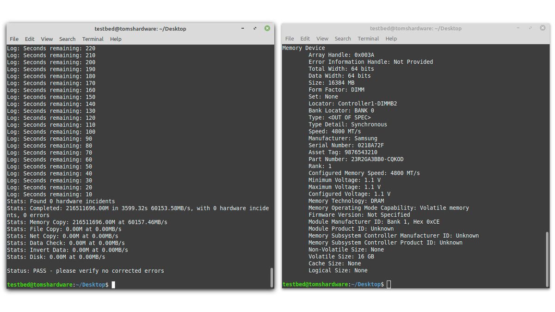
Task: Open File menu in stress-test log terminal
Action: coord(14,39)
